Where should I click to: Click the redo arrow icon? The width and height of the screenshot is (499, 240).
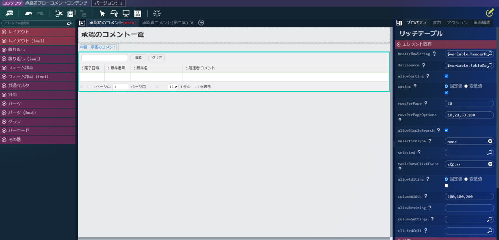coord(40,13)
